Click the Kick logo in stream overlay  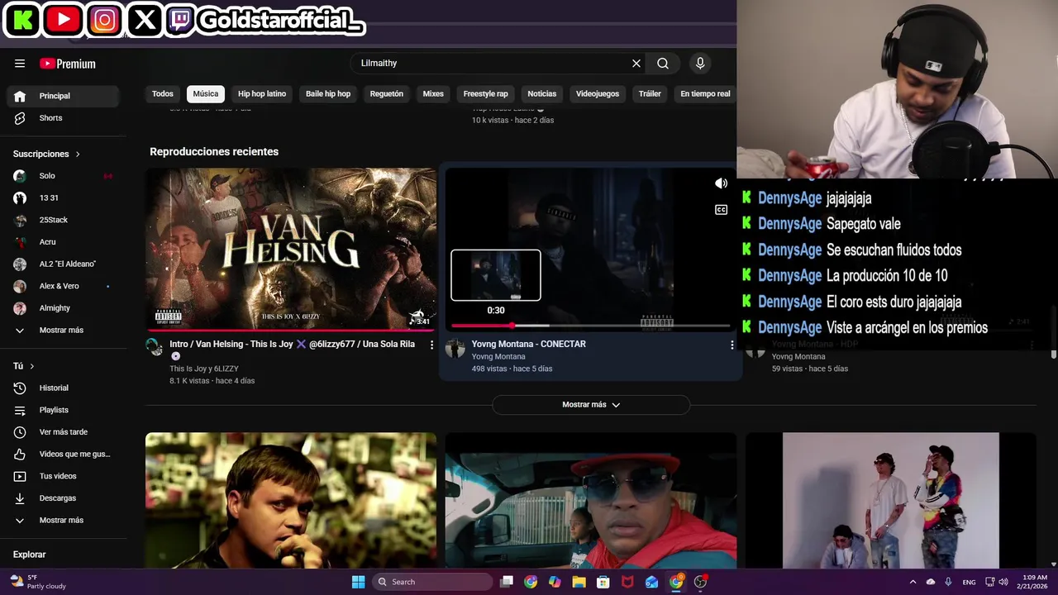(x=23, y=20)
